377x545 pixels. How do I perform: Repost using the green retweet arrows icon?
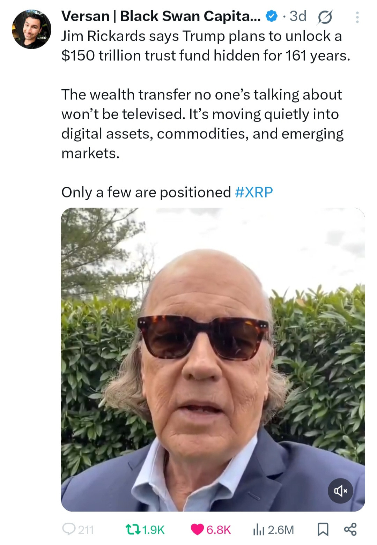pos(133,529)
